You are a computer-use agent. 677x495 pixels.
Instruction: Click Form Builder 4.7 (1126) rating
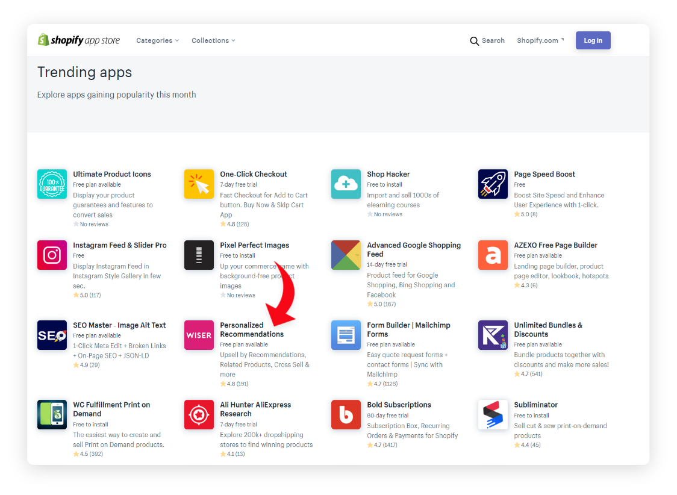382,384
